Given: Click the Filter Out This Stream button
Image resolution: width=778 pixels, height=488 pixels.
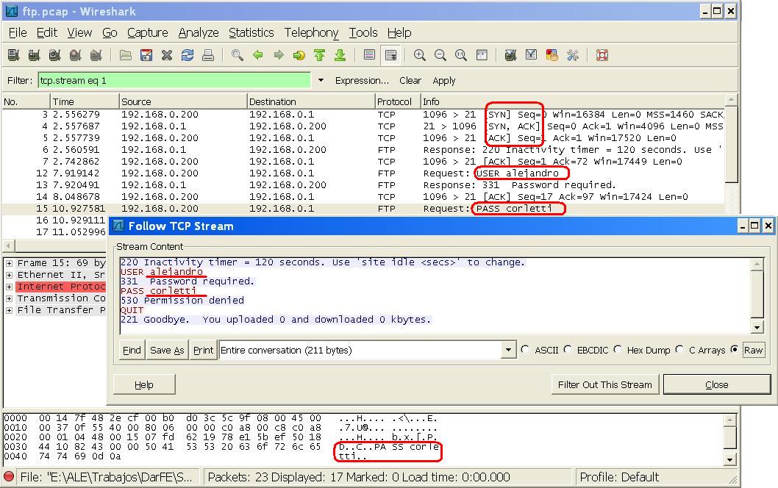Looking at the screenshot, I should 604,384.
